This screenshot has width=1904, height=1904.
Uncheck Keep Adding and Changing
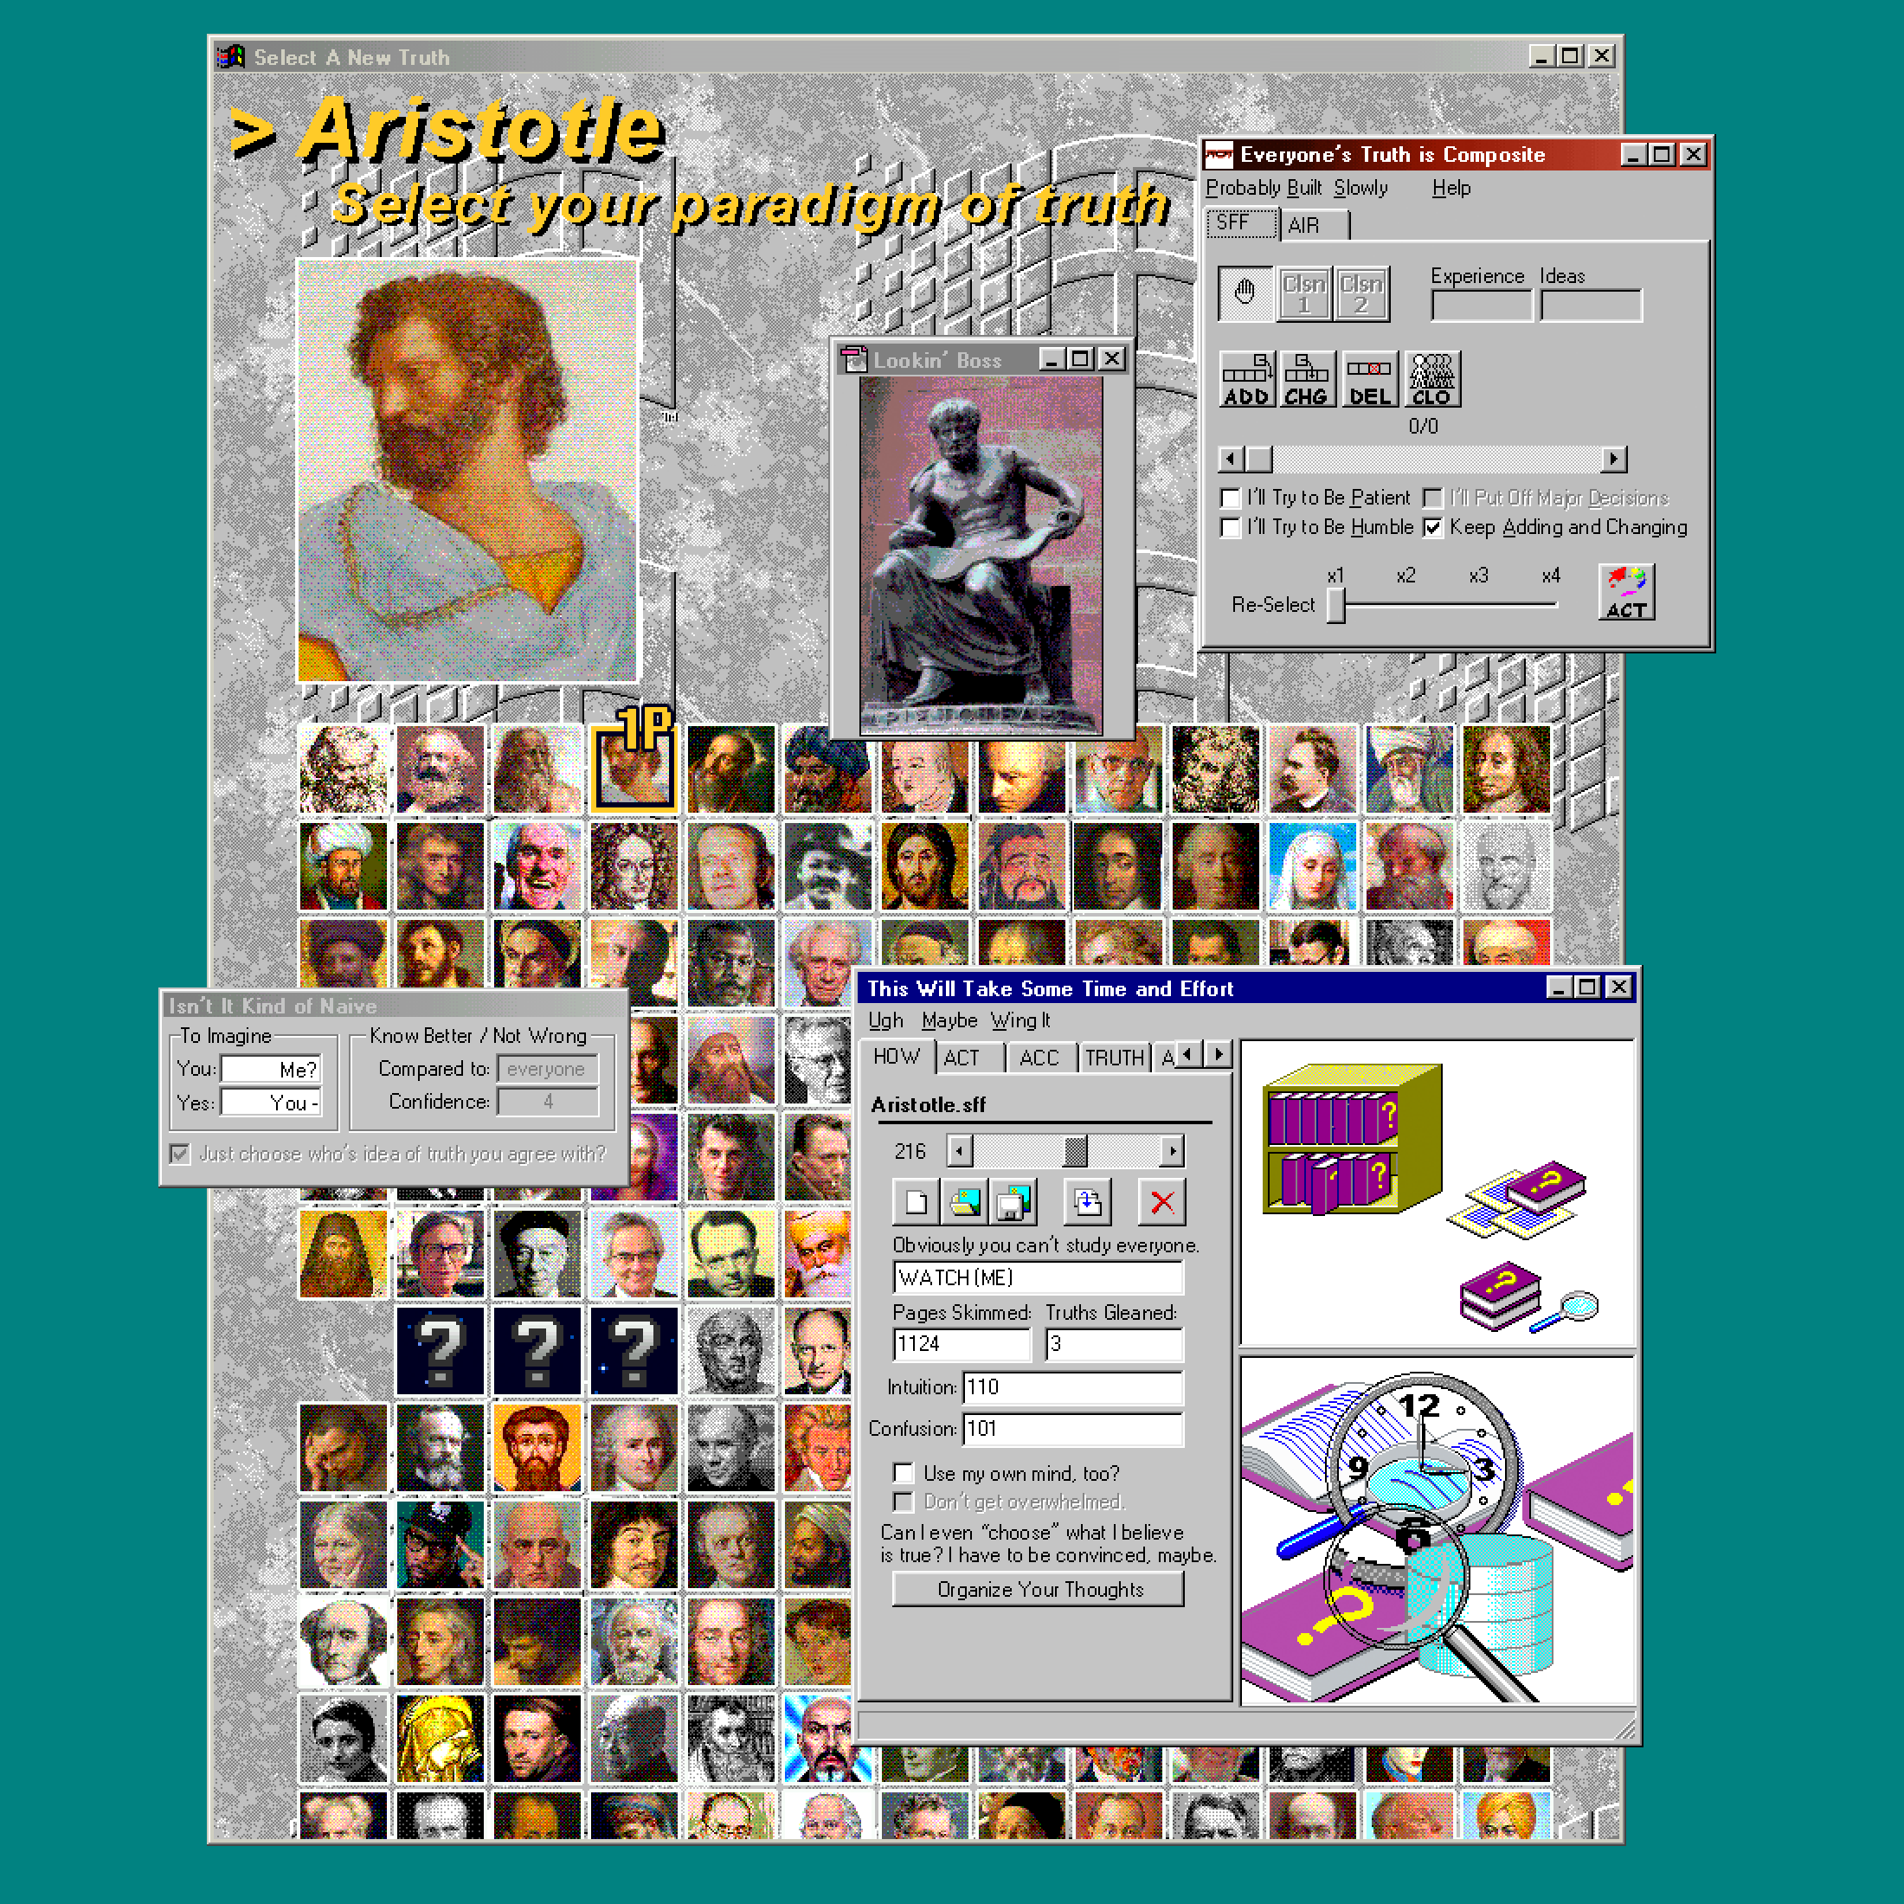click(x=1433, y=527)
